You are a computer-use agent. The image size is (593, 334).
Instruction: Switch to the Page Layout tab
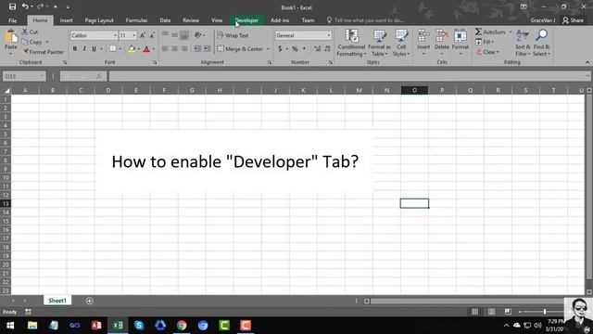tap(99, 20)
